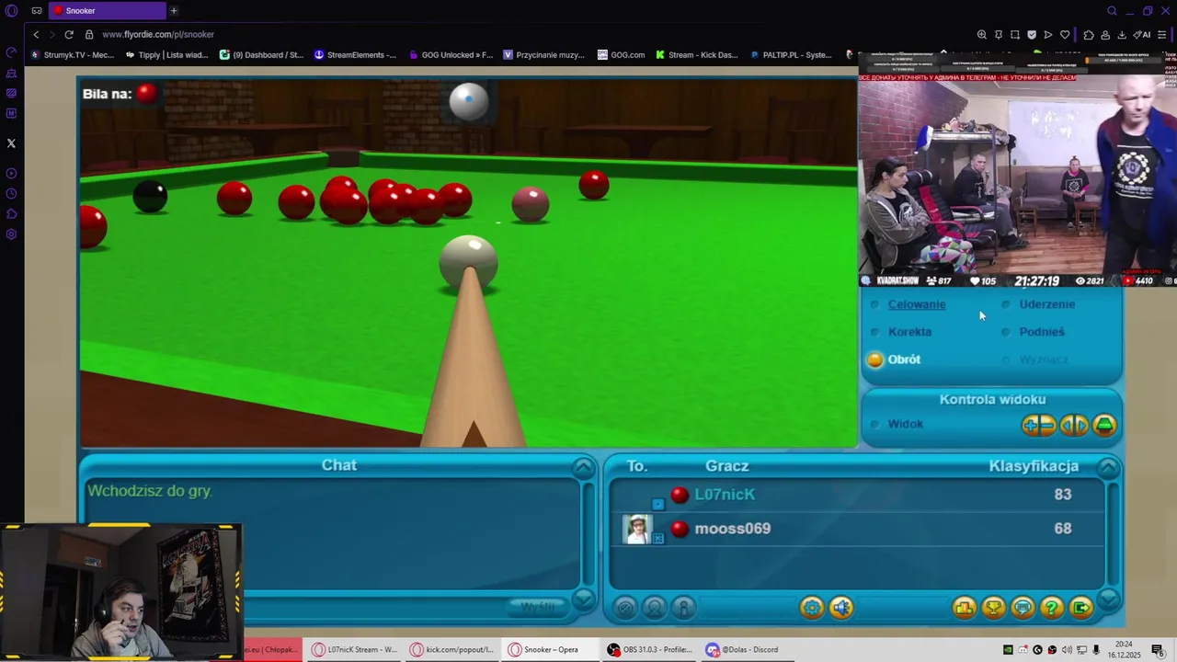Screen dimensions: 1177x662
Task: Open Opera sidebar settings gear
Action: (x=11, y=234)
